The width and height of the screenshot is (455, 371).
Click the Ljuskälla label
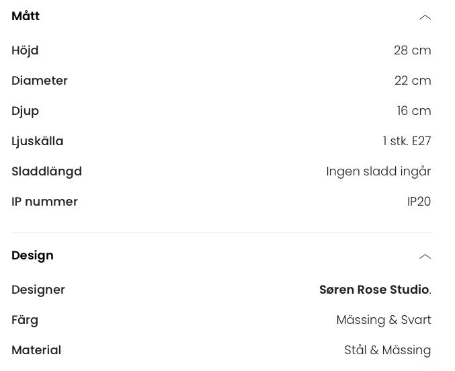tap(38, 141)
